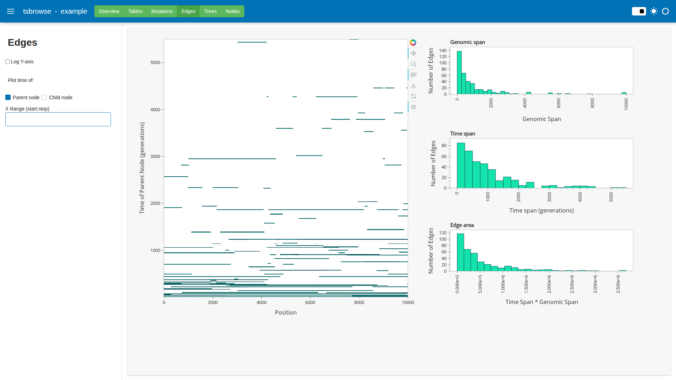Open the Trees tab
Viewport: 676px width, 380px height.
[x=210, y=11]
